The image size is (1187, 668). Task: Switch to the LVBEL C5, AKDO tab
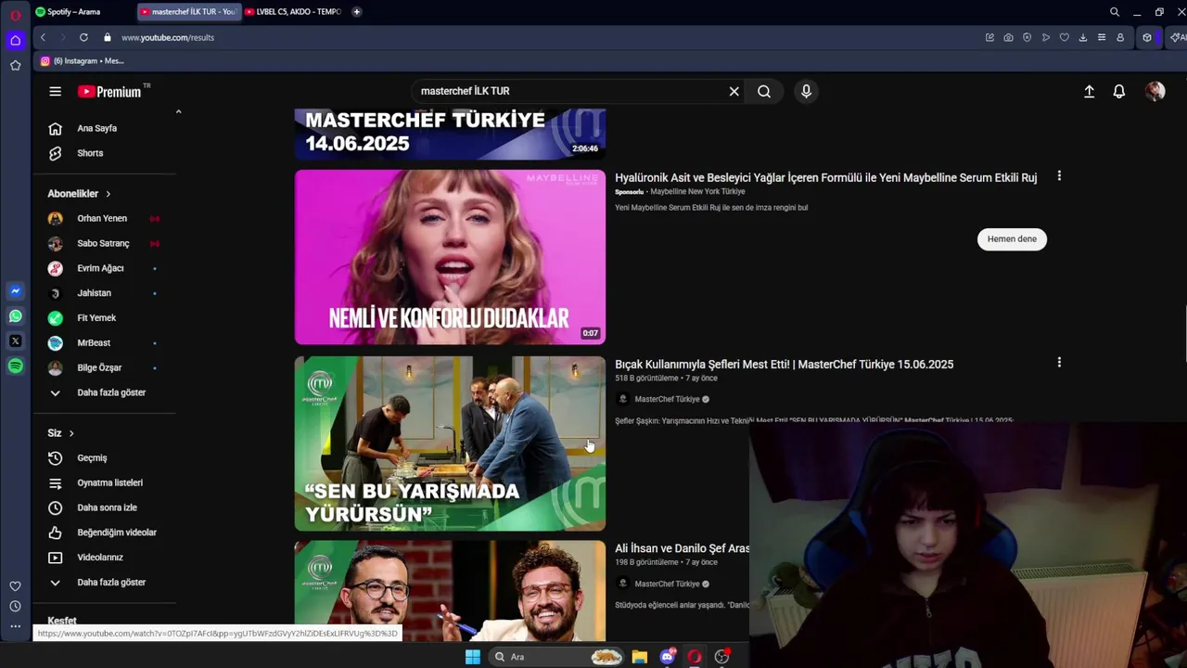[292, 11]
